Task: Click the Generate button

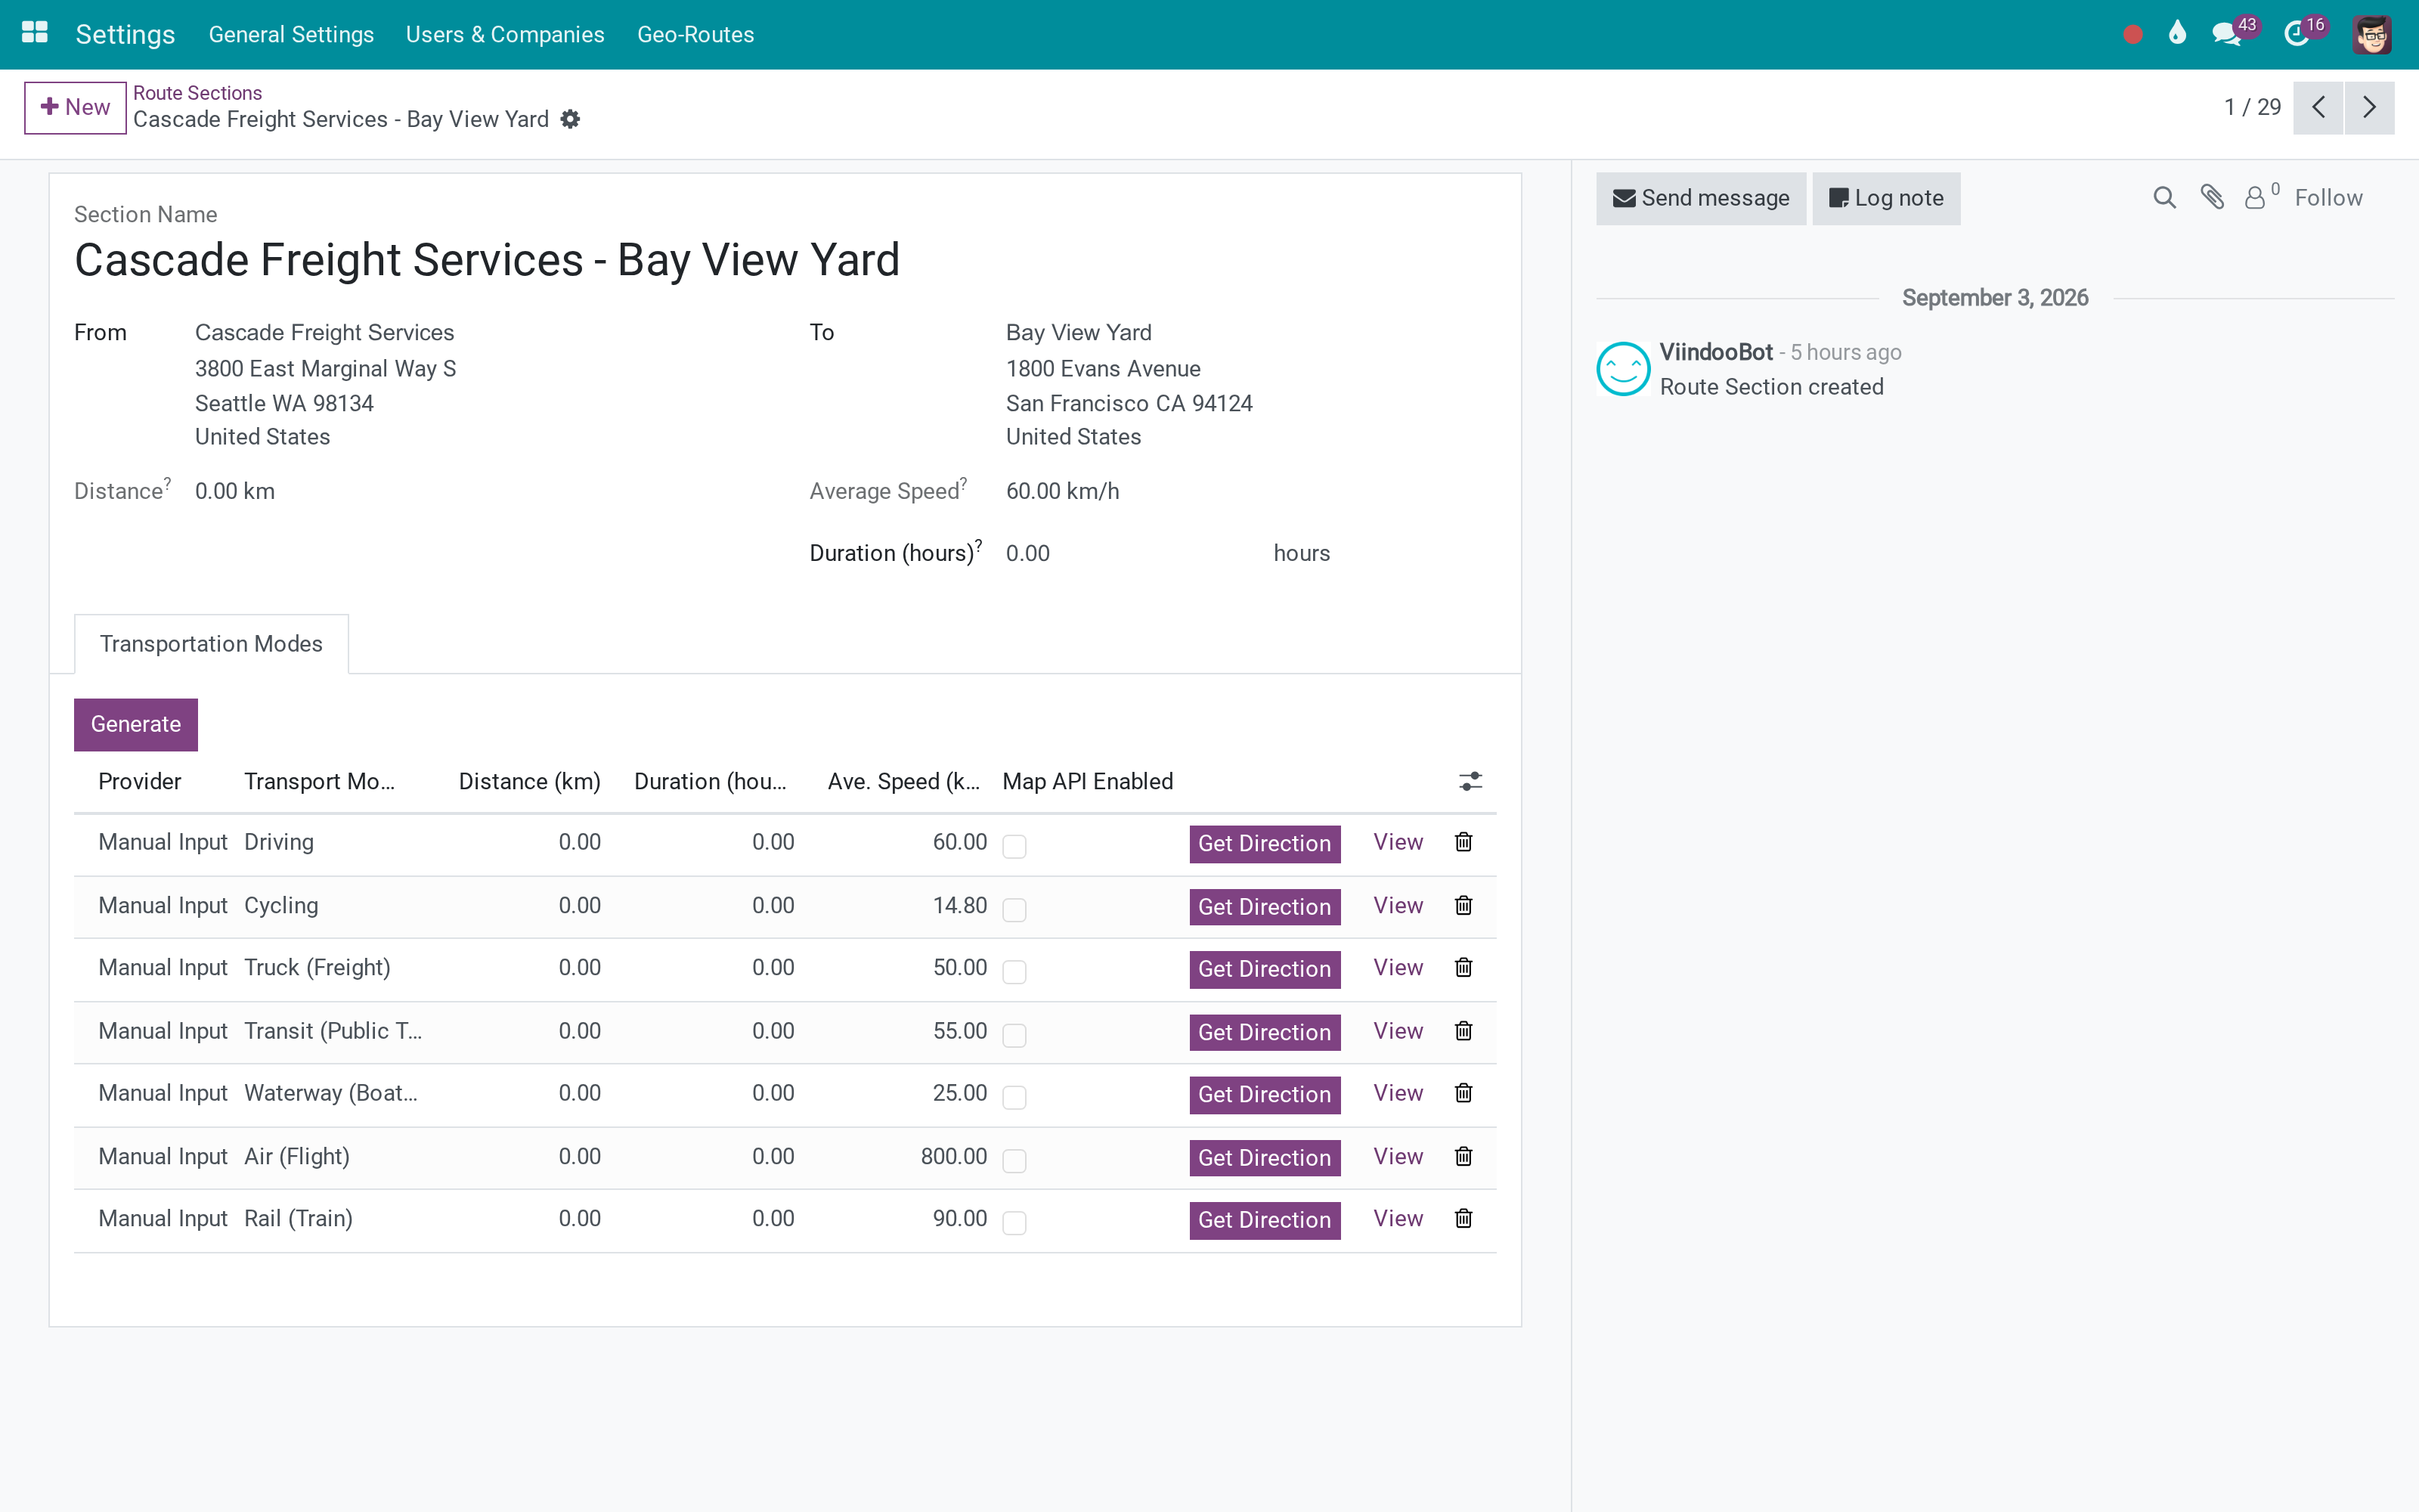Action: (x=136, y=724)
